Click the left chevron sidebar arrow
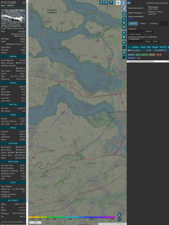Image resolution: width=169 pixels, height=225 pixels. click(124, 9)
